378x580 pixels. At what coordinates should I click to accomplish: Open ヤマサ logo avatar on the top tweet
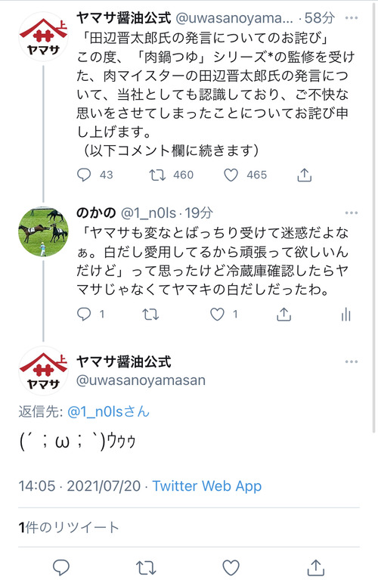[43, 36]
